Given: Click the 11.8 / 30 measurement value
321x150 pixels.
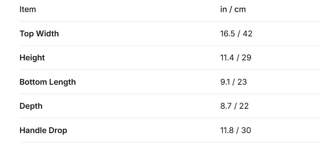Looking at the screenshot, I should point(236,130).
